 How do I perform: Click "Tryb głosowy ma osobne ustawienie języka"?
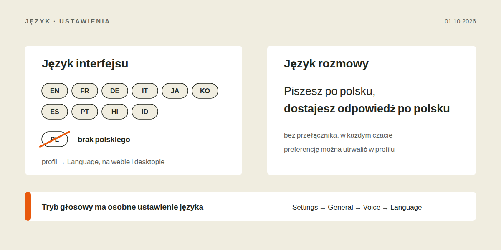click(x=122, y=207)
